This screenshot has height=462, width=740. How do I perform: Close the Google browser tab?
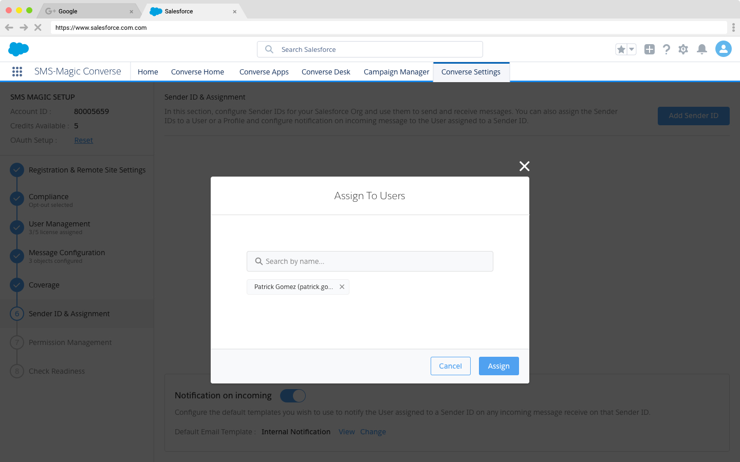(x=131, y=11)
